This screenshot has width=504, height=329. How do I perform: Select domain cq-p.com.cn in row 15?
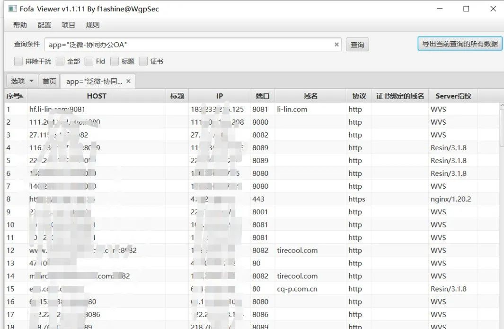[297, 289]
